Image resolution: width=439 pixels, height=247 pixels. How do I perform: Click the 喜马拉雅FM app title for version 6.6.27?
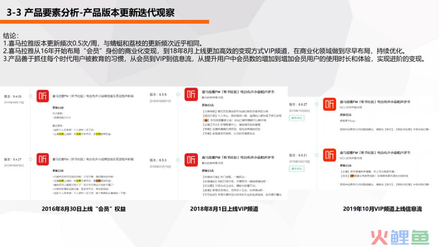coord(375,102)
